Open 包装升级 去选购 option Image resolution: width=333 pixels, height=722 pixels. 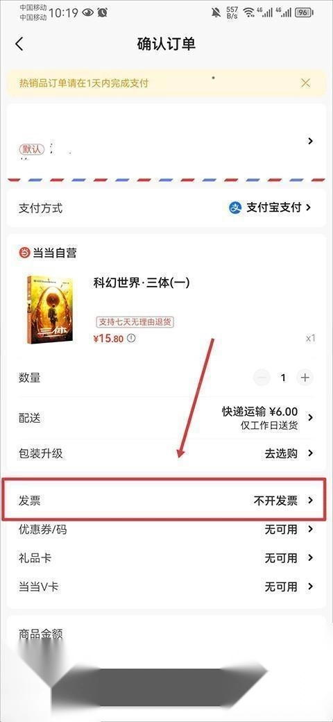(166, 453)
